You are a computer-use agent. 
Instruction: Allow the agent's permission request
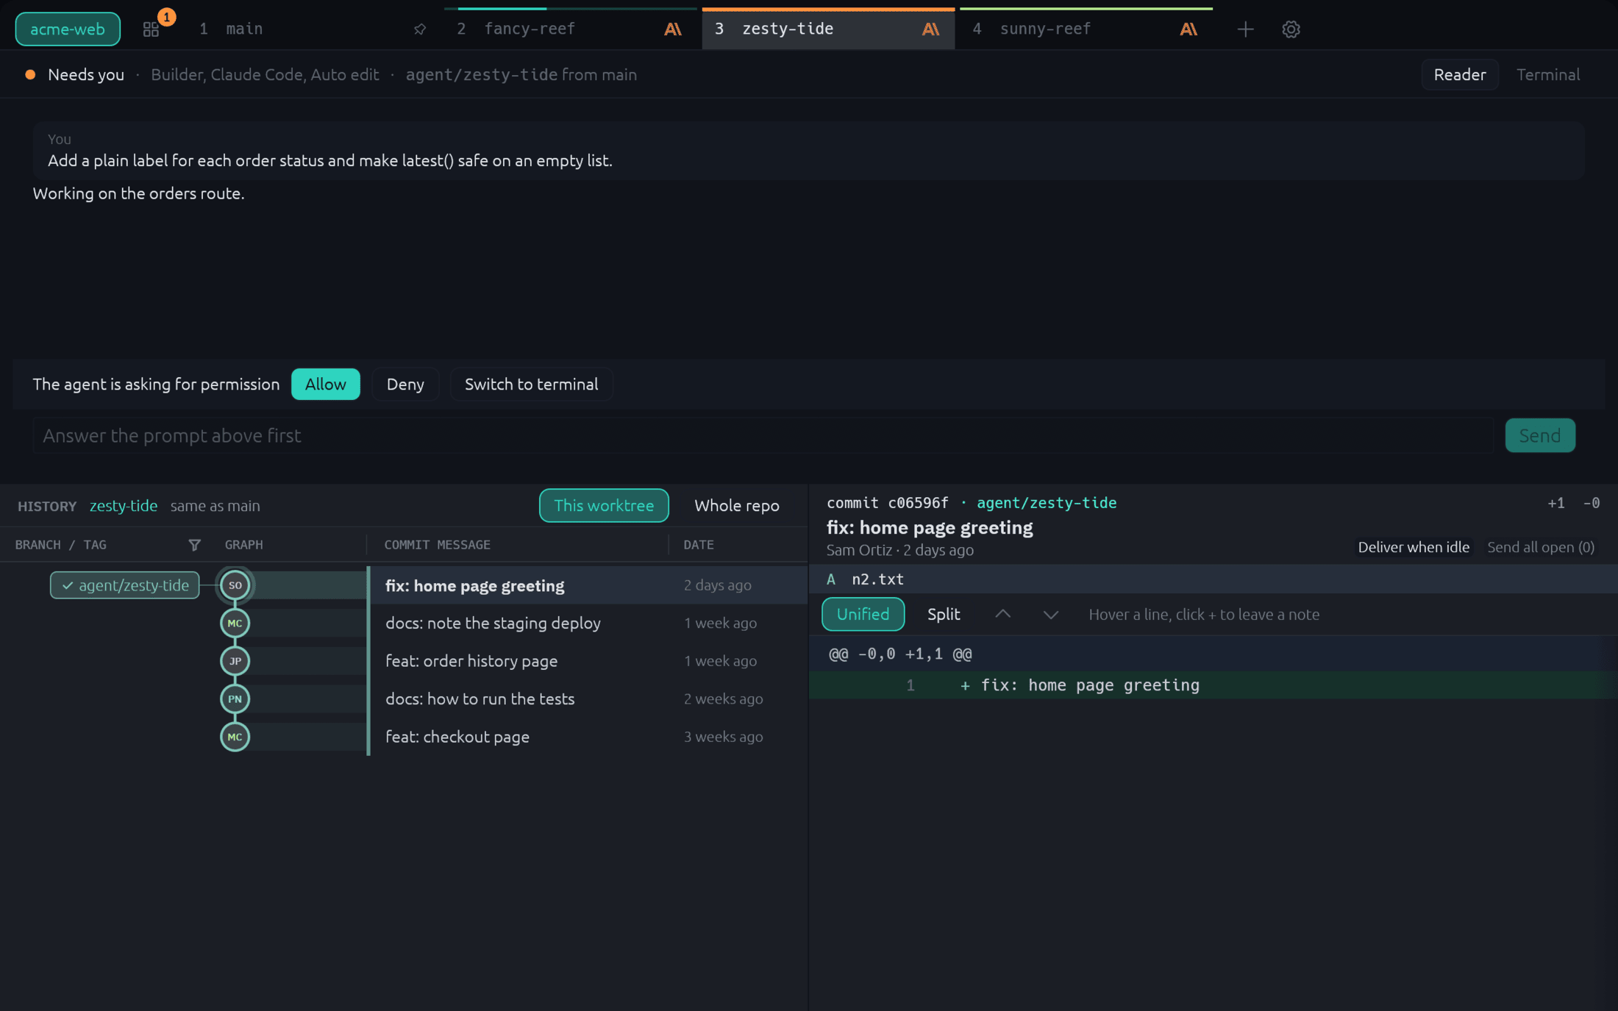pos(325,384)
